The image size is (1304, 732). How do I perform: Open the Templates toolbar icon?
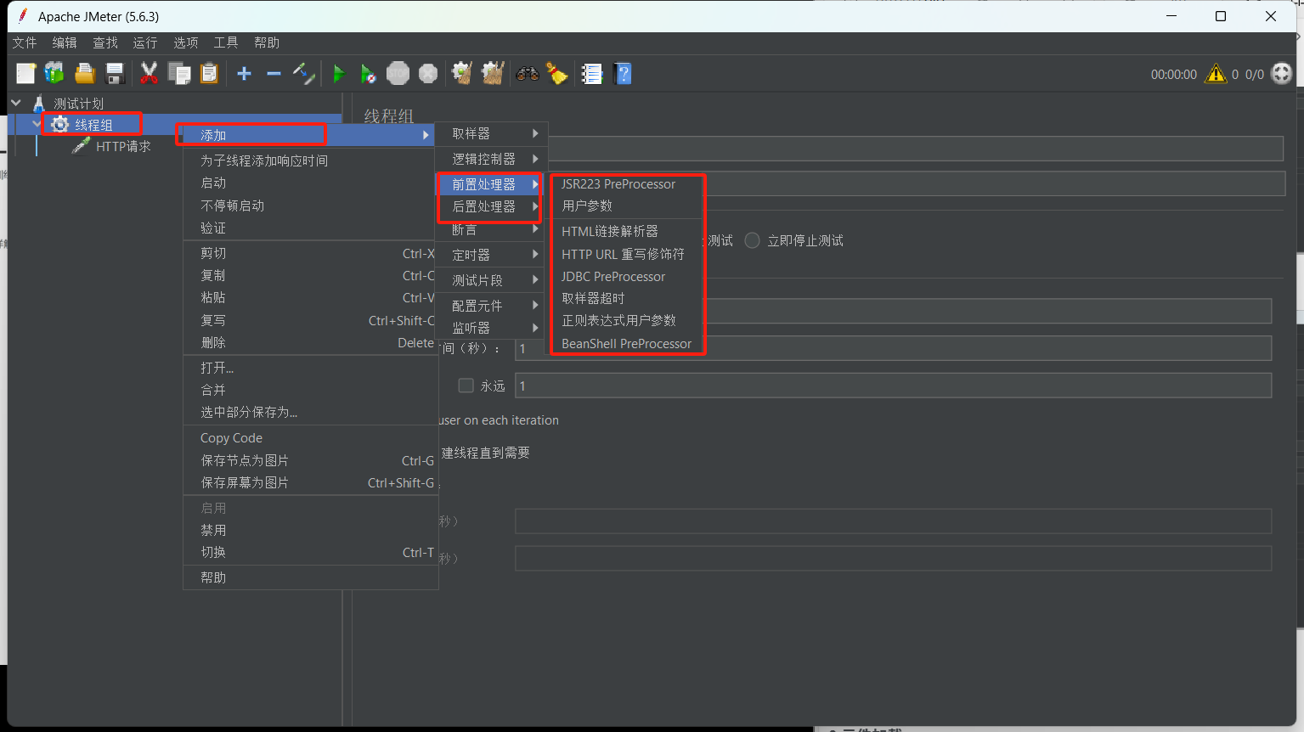pos(54,74)
